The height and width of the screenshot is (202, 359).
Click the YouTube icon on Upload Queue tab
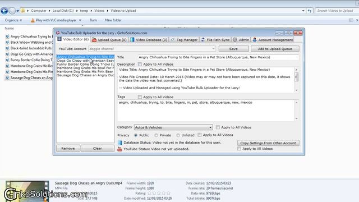(x=94, y=40)
